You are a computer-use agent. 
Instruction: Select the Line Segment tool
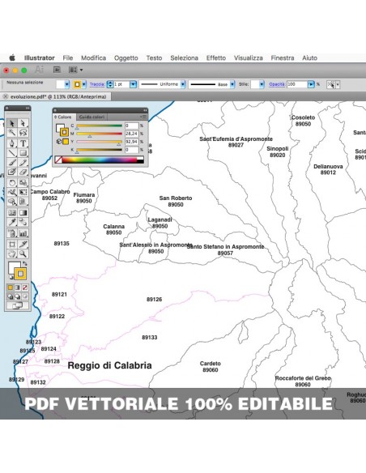tap(12, 153)
